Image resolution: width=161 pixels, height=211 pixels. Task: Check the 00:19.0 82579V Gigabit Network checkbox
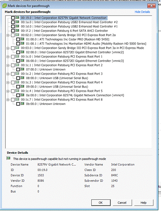coord(13,18)
